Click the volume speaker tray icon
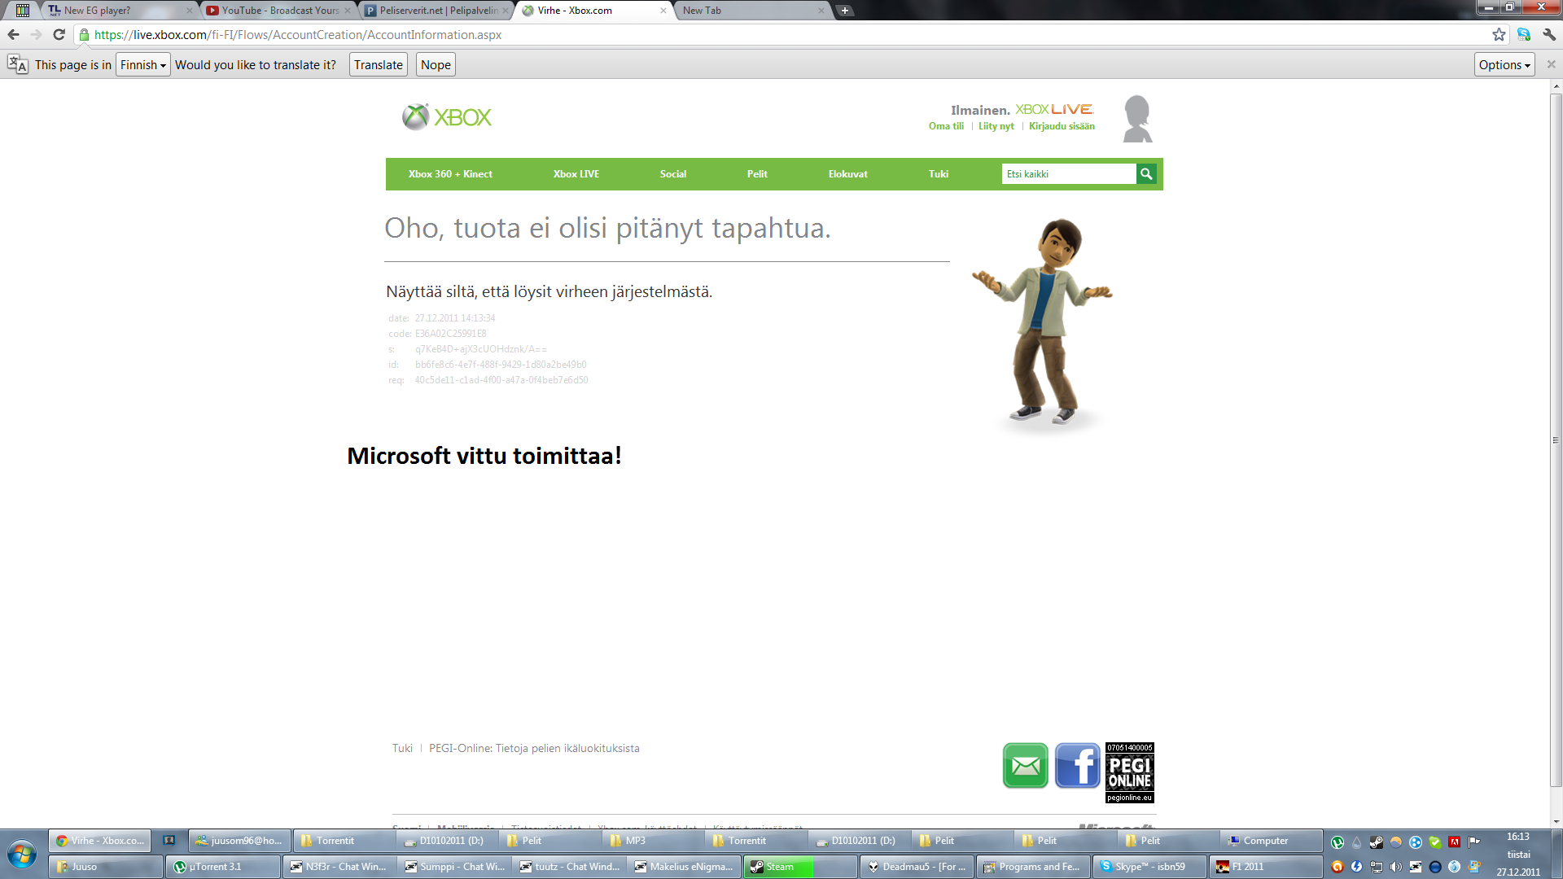 click(1395, 867)
